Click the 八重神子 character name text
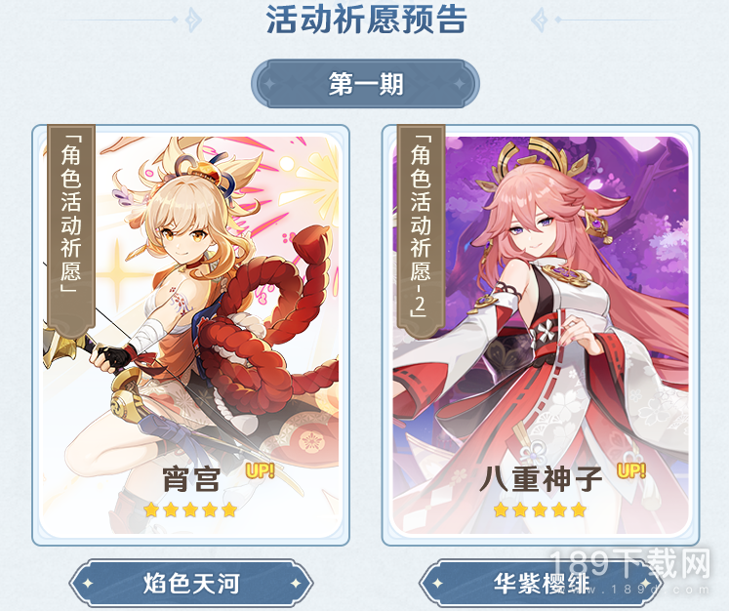 pyautogui.click(x=541, y=479)
